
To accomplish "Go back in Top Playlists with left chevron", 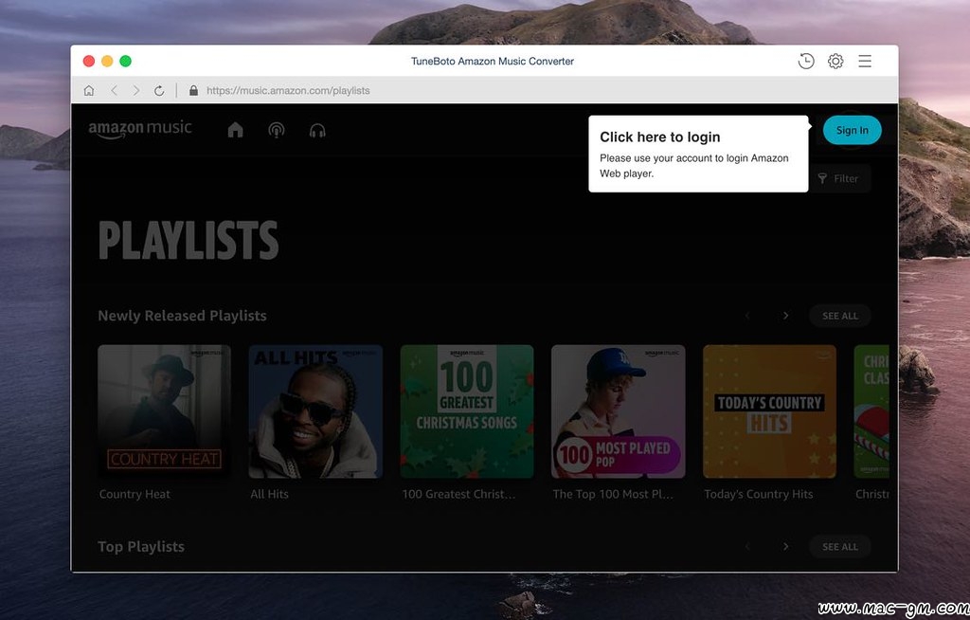I will point(747,547).
